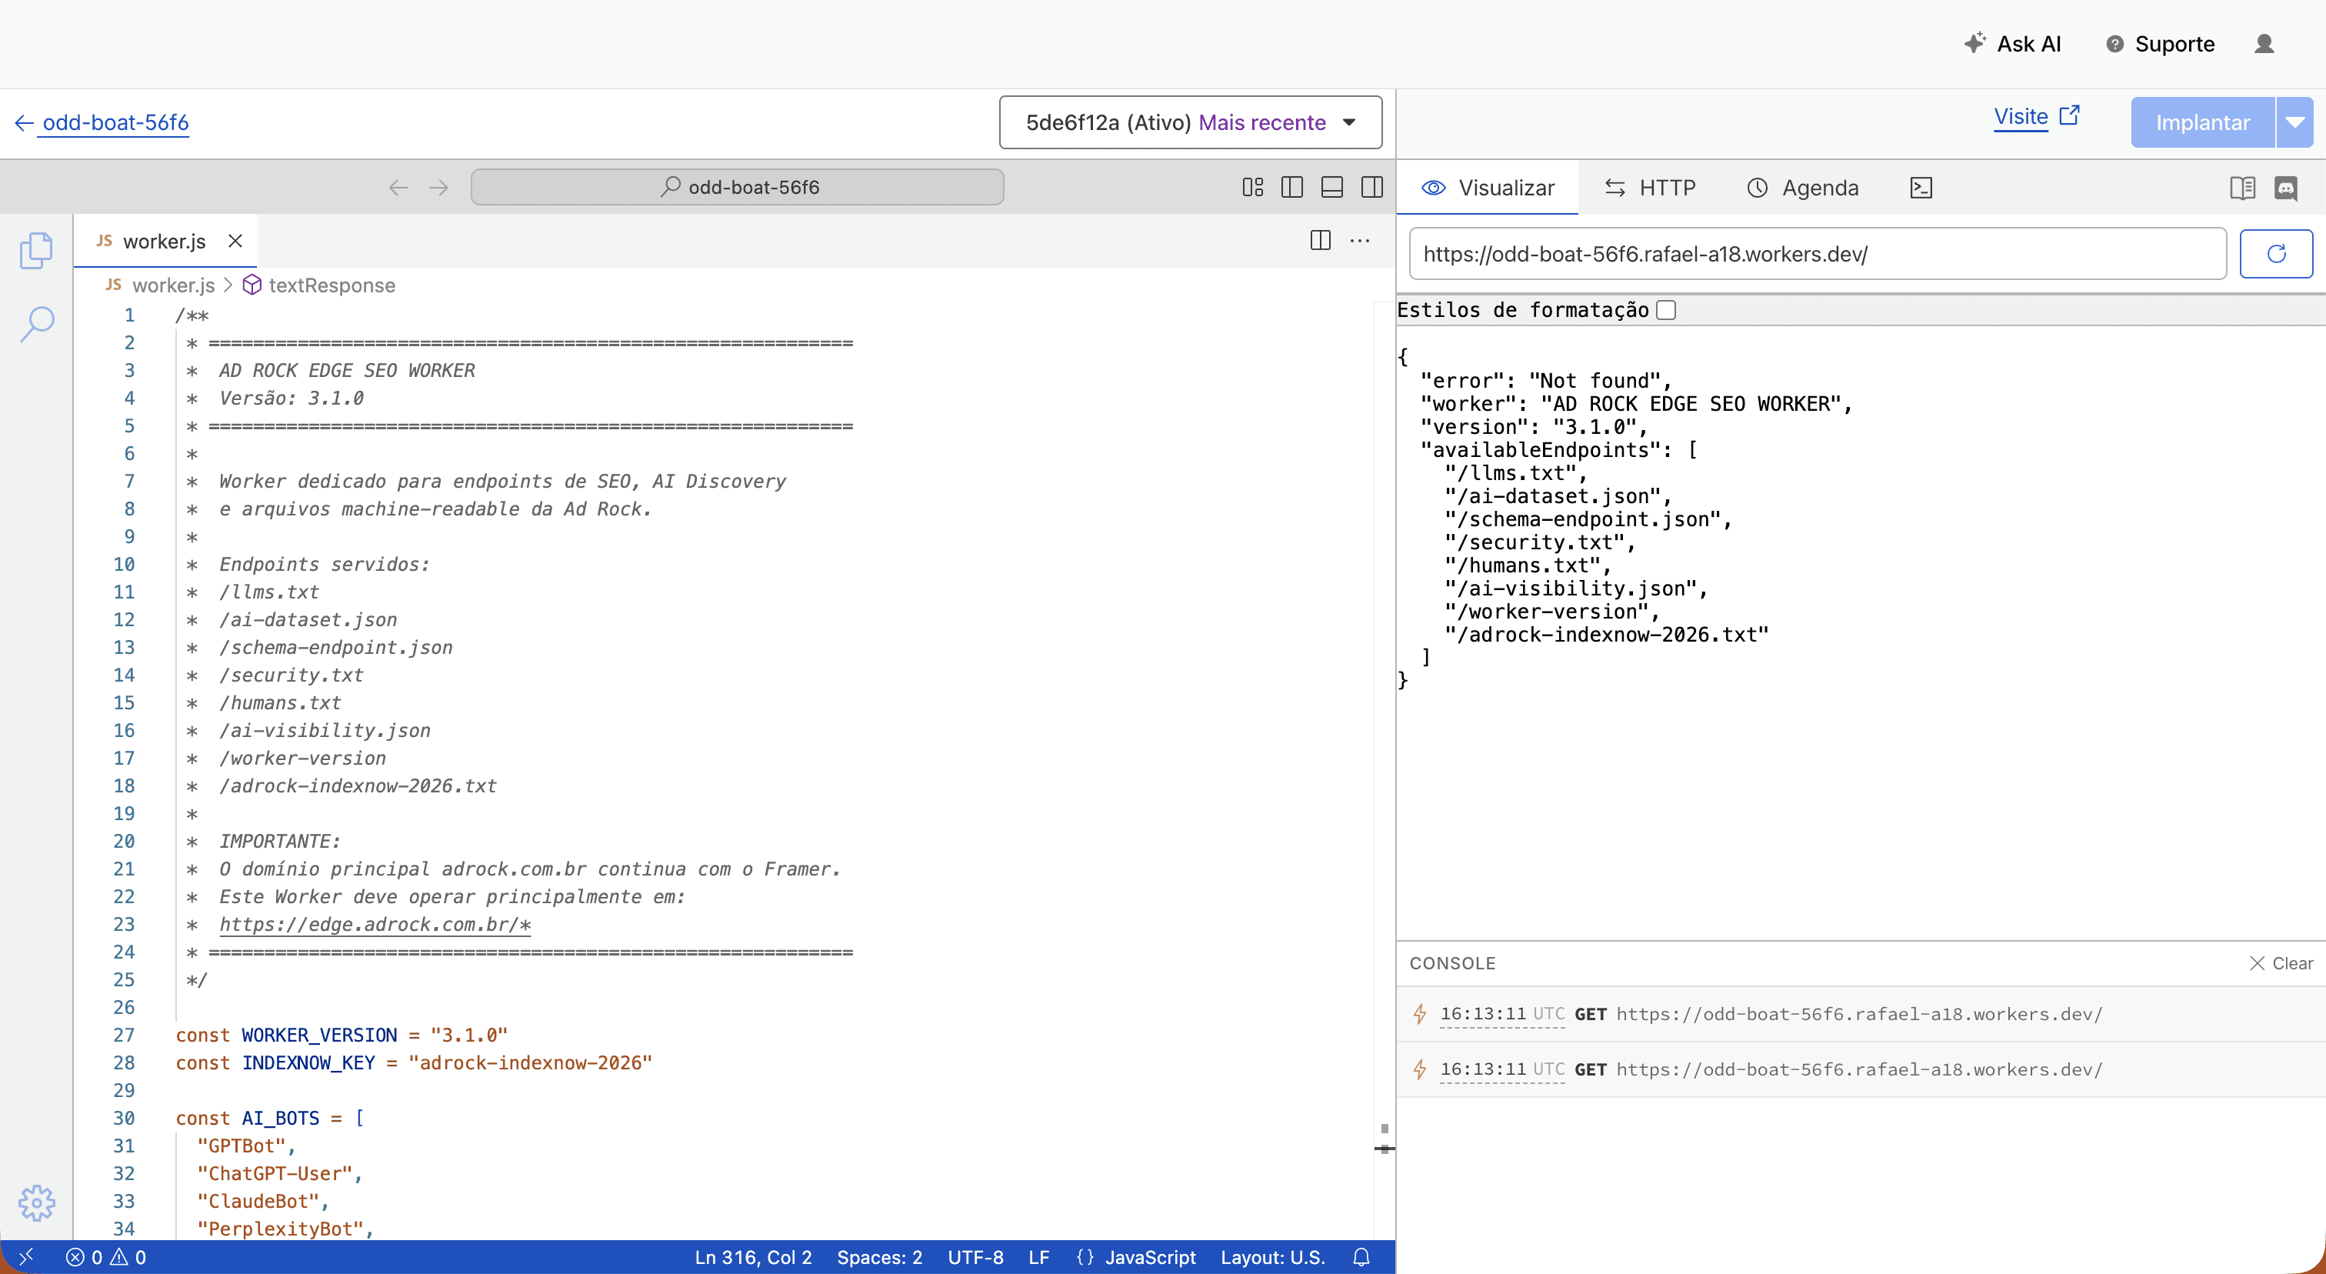Click the Ln 316, Col 2 position indicator

pyautogui.click(x=753, y=1257)
